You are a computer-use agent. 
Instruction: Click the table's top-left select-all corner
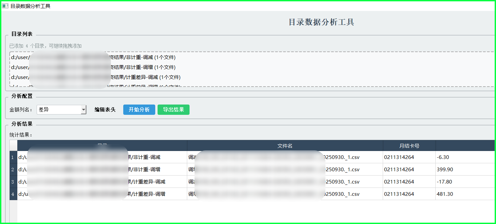click(x=13, y=146)
